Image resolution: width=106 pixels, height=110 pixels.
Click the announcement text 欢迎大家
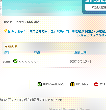point(99,8)
